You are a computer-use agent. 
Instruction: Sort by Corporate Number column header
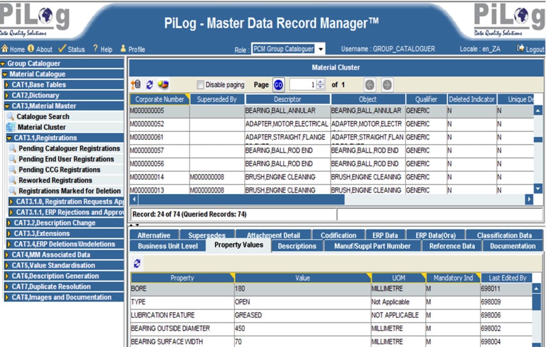click(x=160, y=99)
